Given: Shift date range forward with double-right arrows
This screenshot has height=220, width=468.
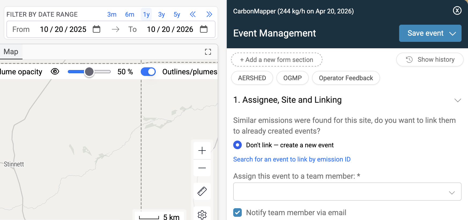Looking at the screenshot, I should 209,14.
